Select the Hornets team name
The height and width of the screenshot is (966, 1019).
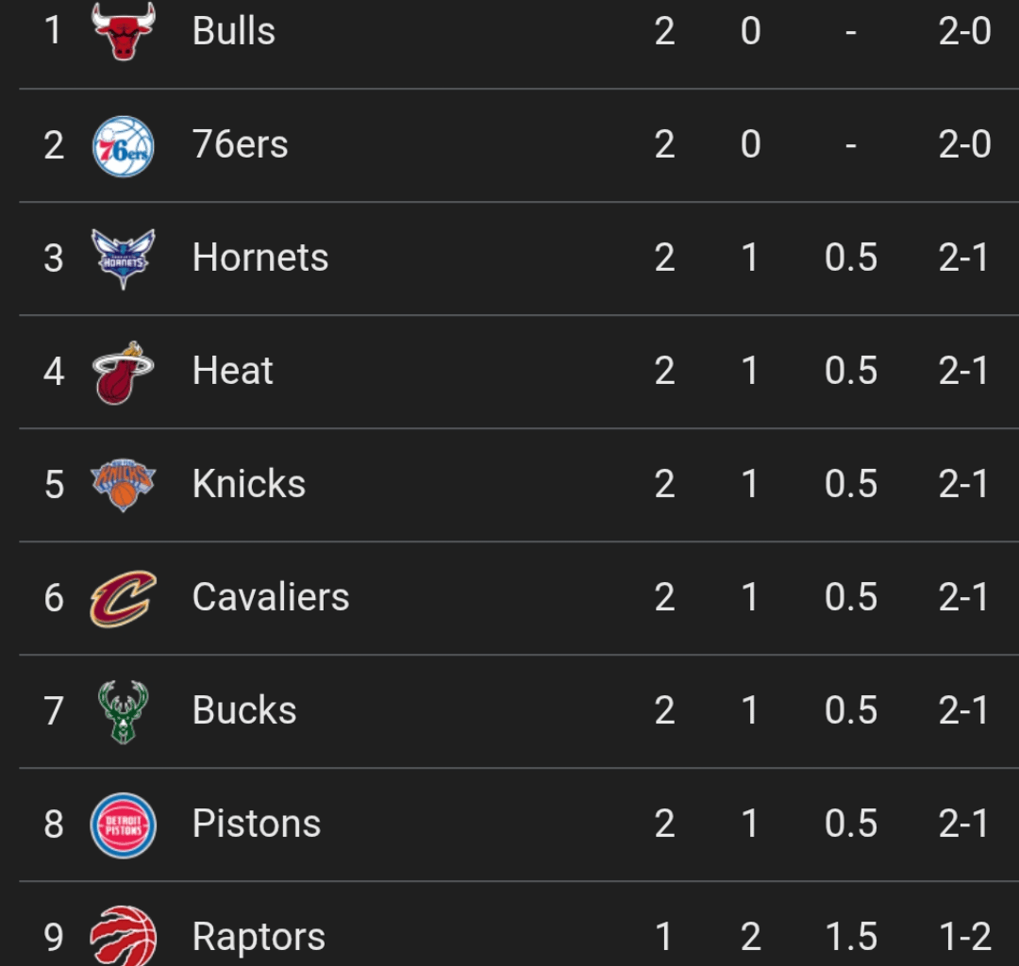click(x=261, y=257)
